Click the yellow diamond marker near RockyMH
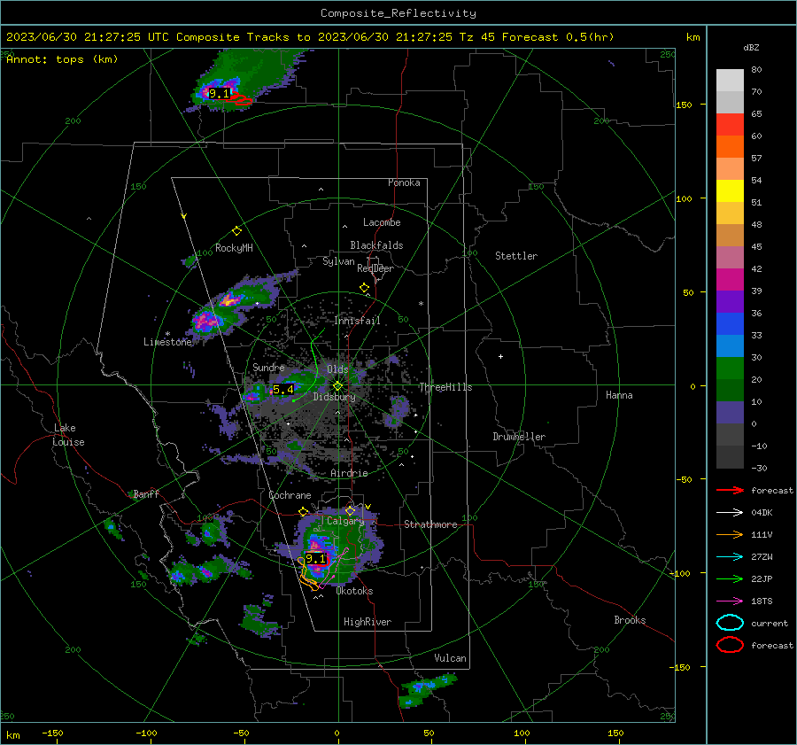The width and height of the screenshot is (797, 745). 236,231
